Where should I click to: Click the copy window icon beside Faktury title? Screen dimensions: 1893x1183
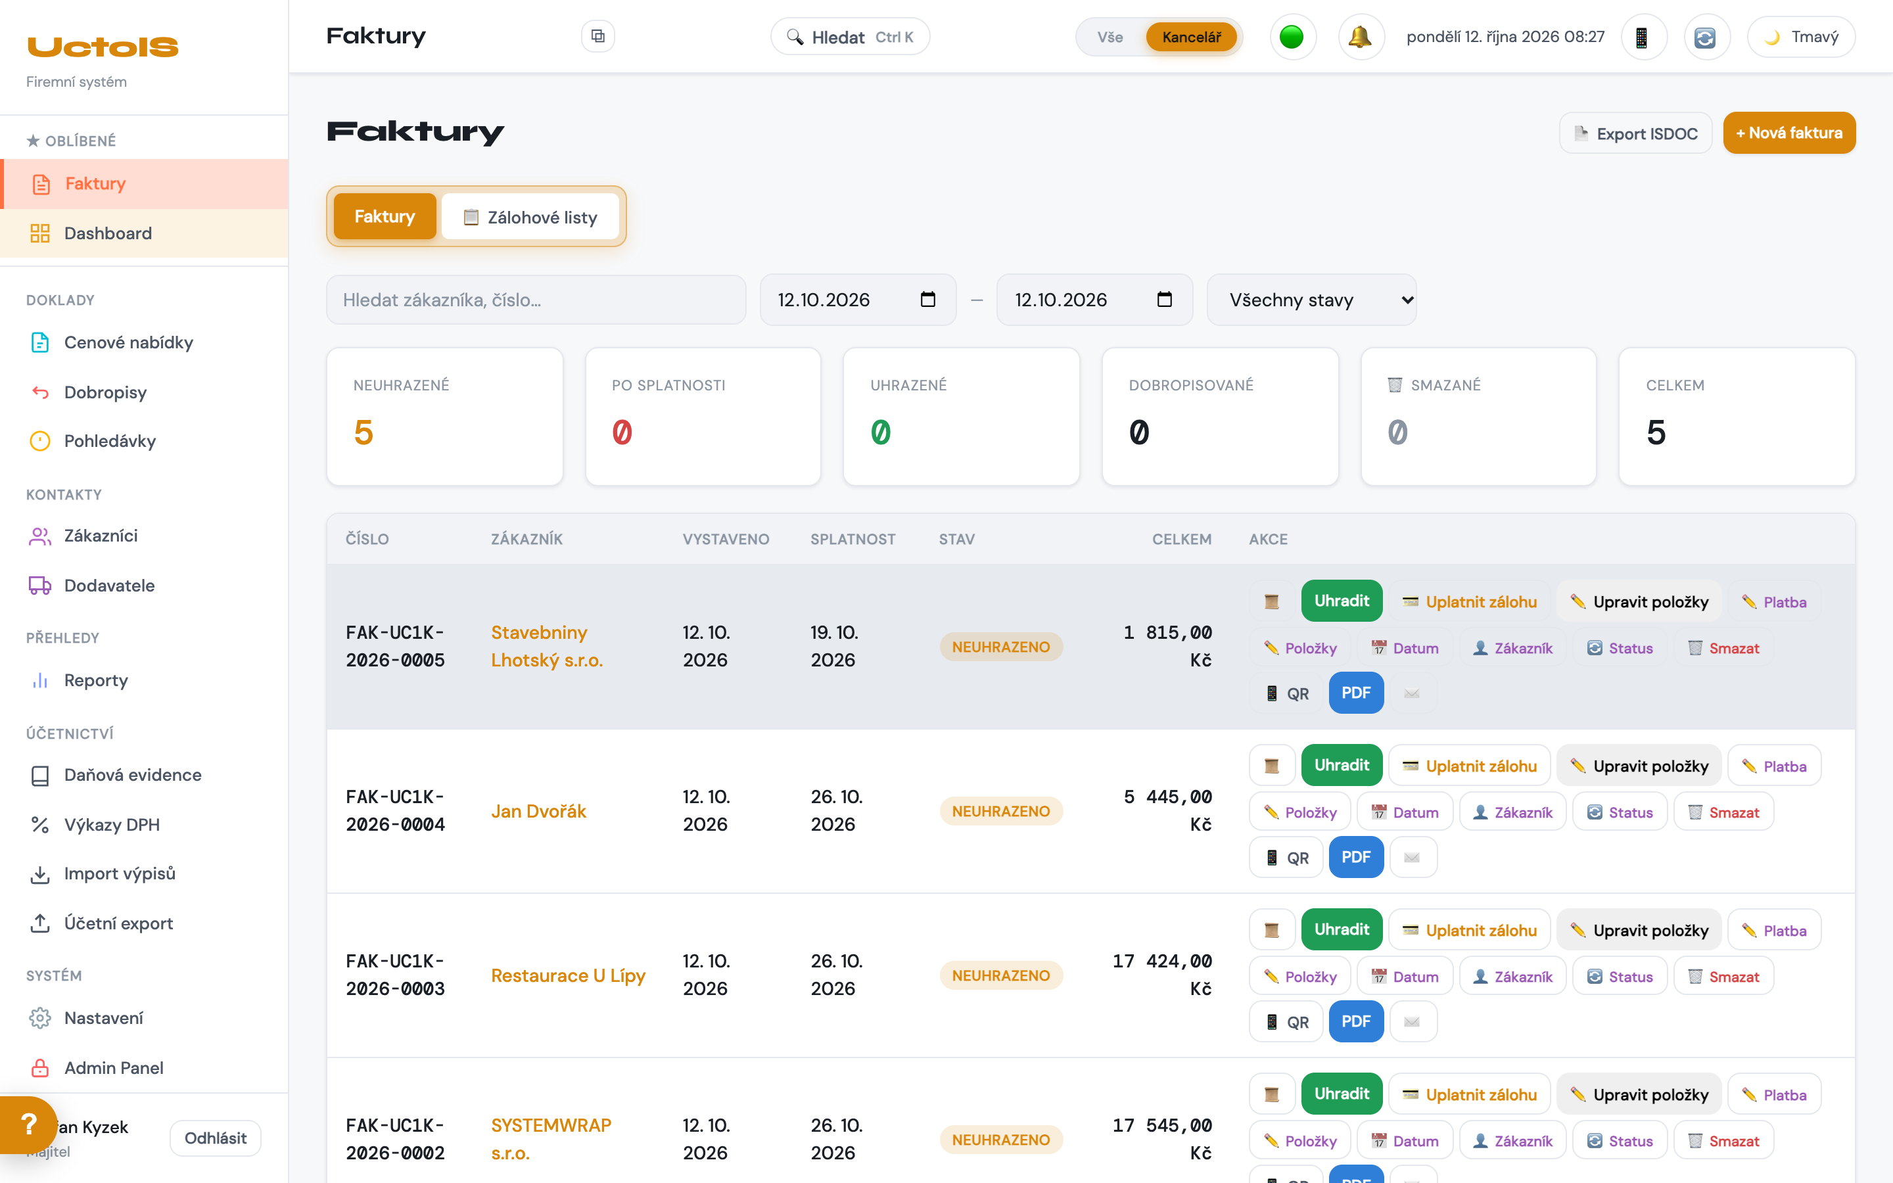(597, 36)
